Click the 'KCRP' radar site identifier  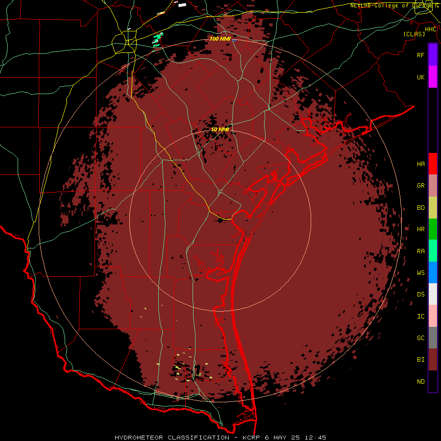(251, 438)
